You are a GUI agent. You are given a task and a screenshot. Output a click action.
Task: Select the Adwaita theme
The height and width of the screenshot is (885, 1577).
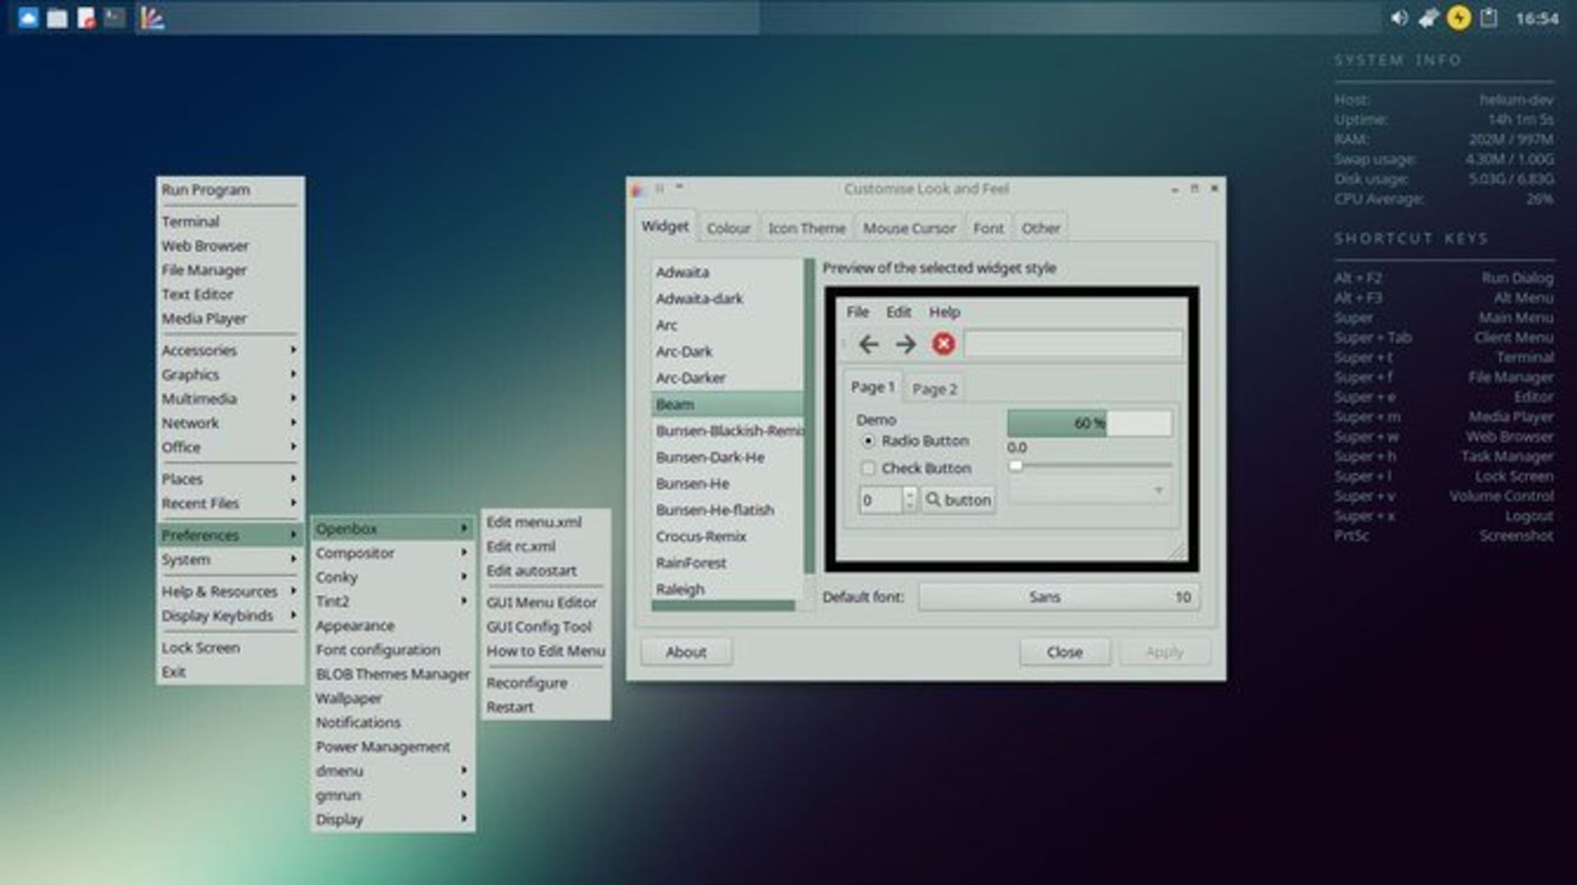[x=727, y=272]
